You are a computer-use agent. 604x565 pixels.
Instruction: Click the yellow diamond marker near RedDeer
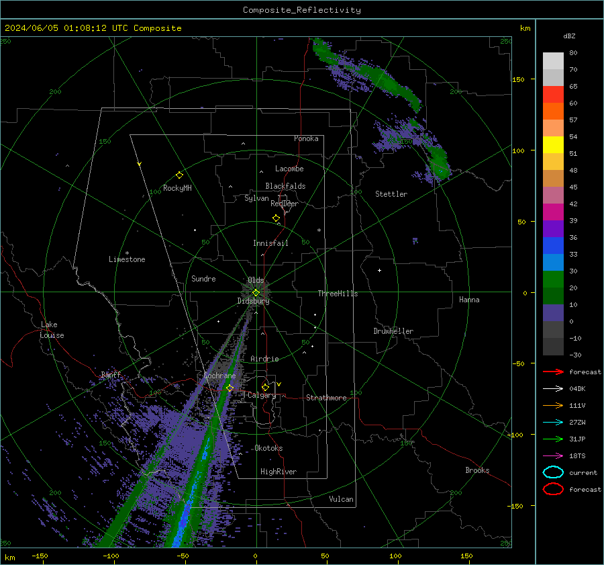click(276, 218)
